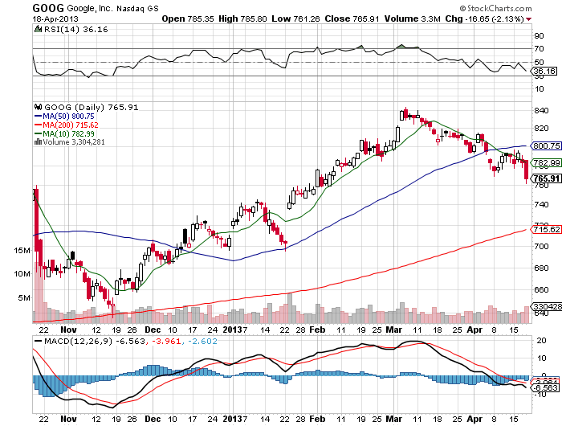
Task: Click the Mar label under the volume bars
Action: (x=394, y=330)
